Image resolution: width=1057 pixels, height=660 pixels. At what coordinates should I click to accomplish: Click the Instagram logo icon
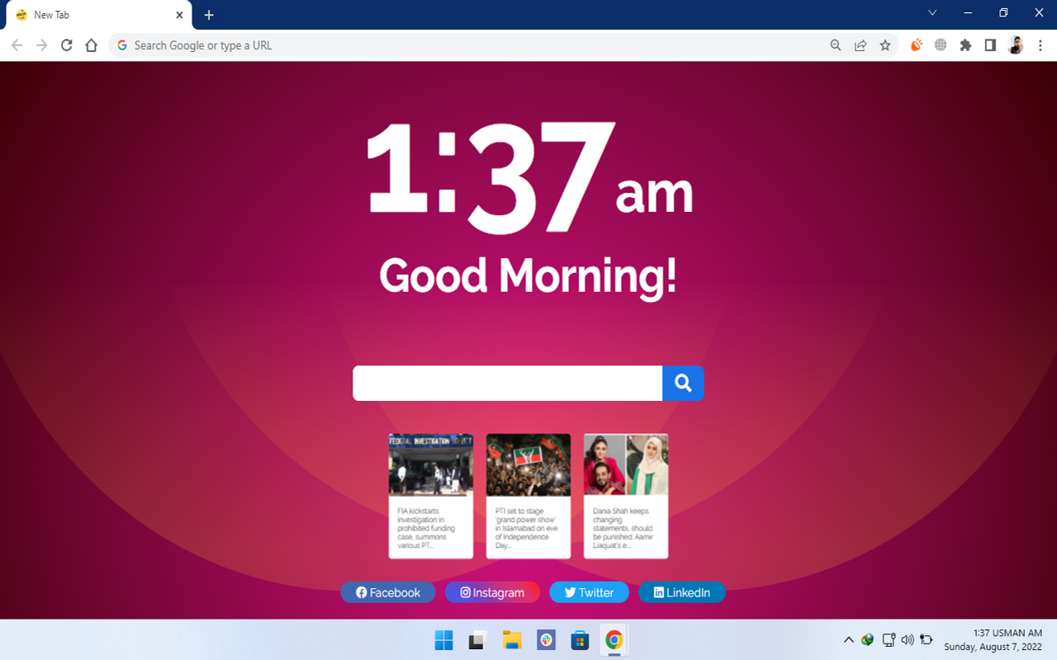(x=466, y=592)
